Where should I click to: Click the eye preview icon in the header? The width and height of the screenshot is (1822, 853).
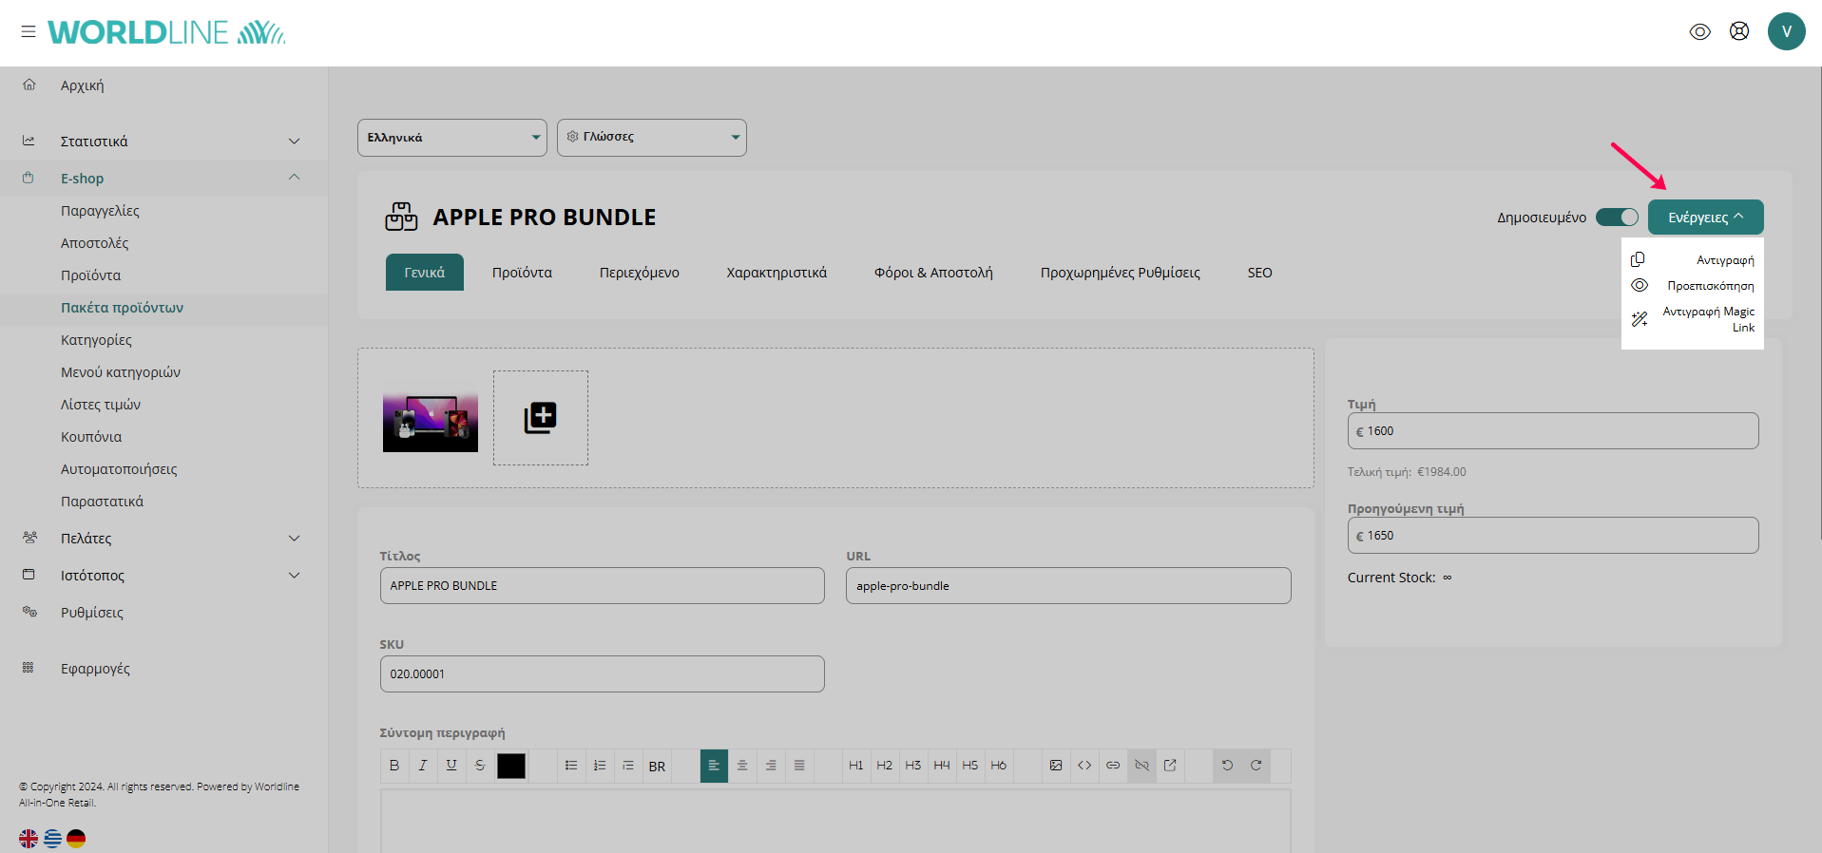point(1699,31)
